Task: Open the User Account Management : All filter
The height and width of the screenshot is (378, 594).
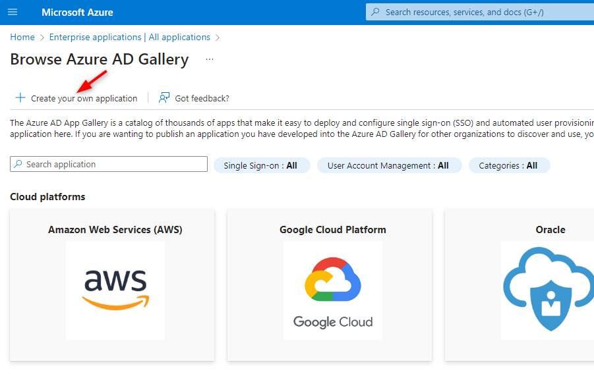Action: (390, 165)
